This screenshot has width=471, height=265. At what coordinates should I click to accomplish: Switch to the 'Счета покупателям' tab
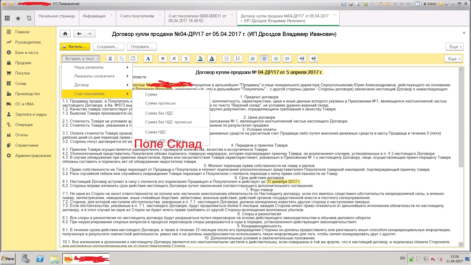137,16
